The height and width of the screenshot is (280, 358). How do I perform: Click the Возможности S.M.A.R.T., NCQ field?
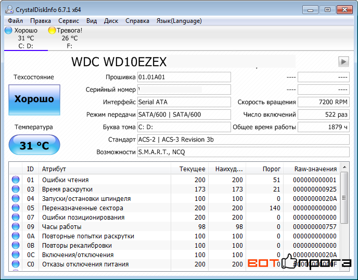[x=244, y=152]
